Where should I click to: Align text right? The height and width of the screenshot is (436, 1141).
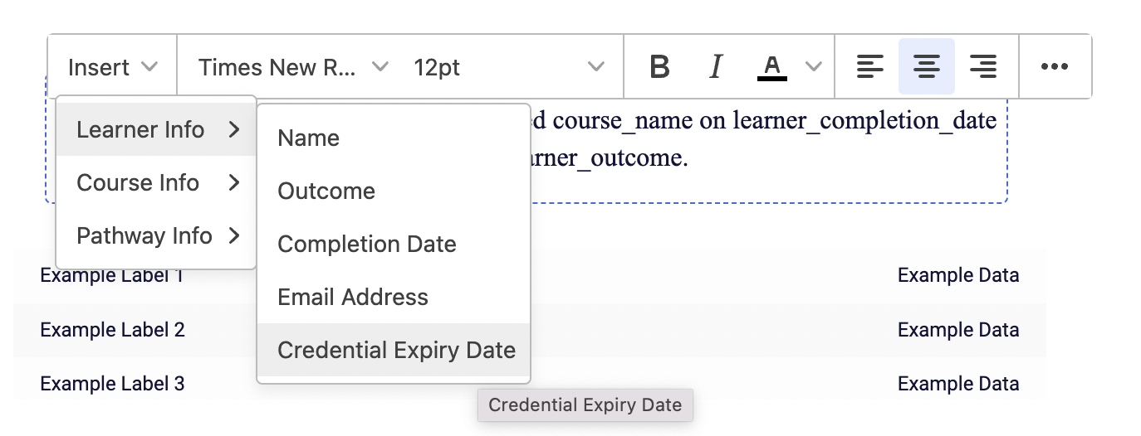(x=983, y=66)
